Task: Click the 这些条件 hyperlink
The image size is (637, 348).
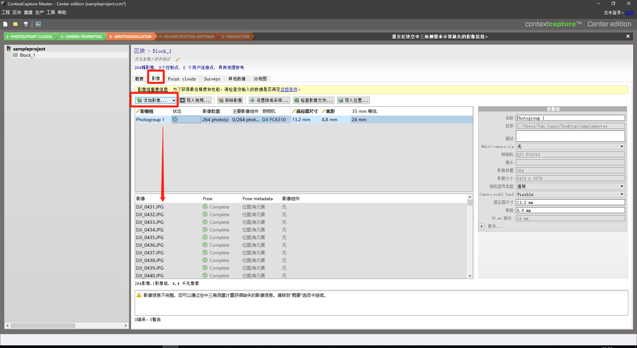Action: [289, 89]
